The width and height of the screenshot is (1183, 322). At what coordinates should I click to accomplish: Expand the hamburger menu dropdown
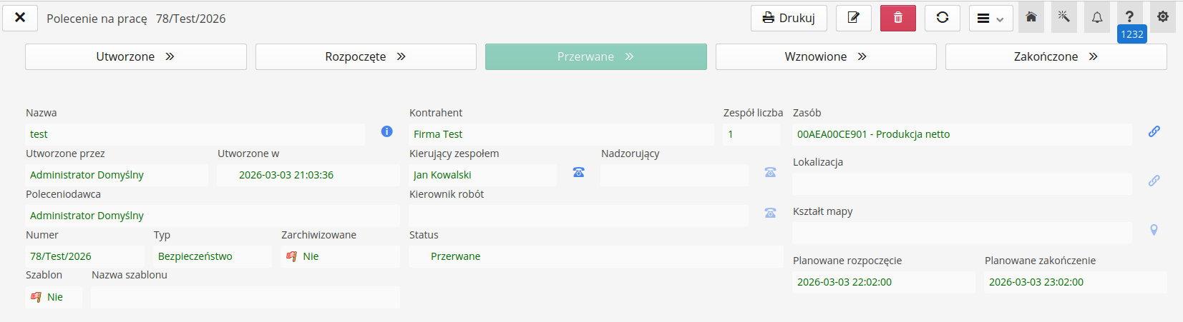click(x=990, y=19)
